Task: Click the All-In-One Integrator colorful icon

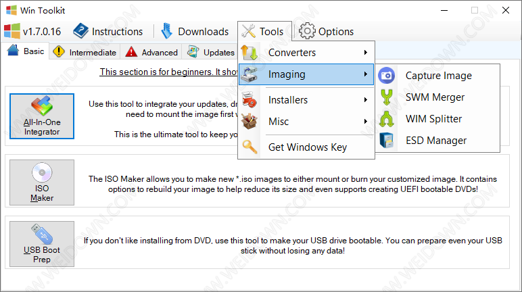Action: point(42,106)
